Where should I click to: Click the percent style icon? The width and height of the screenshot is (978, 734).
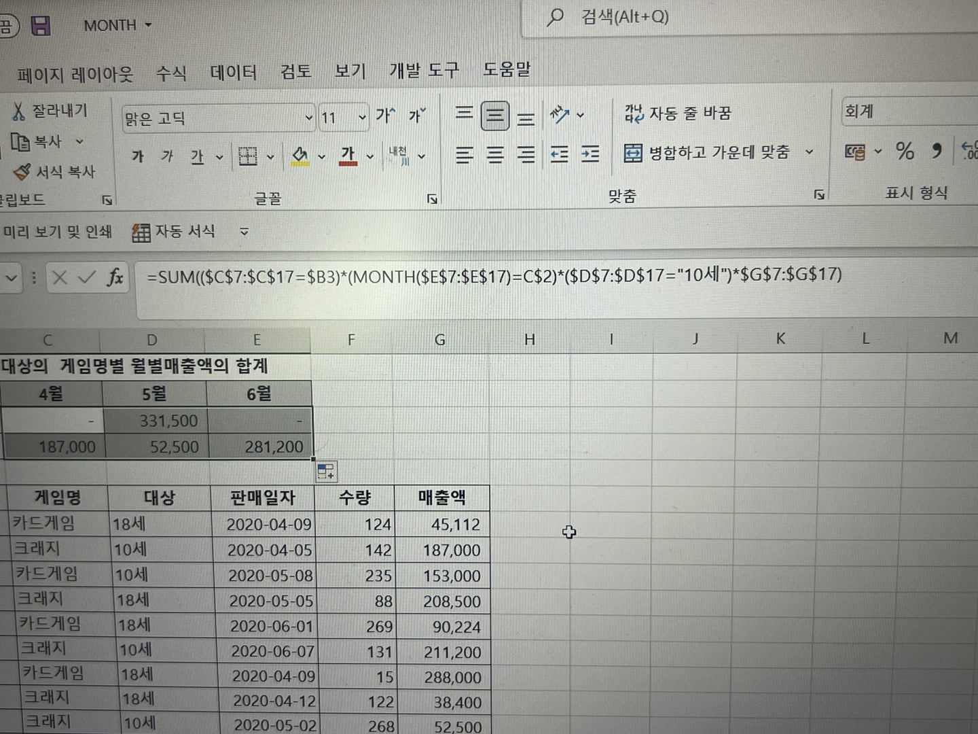tap(904, 151)
